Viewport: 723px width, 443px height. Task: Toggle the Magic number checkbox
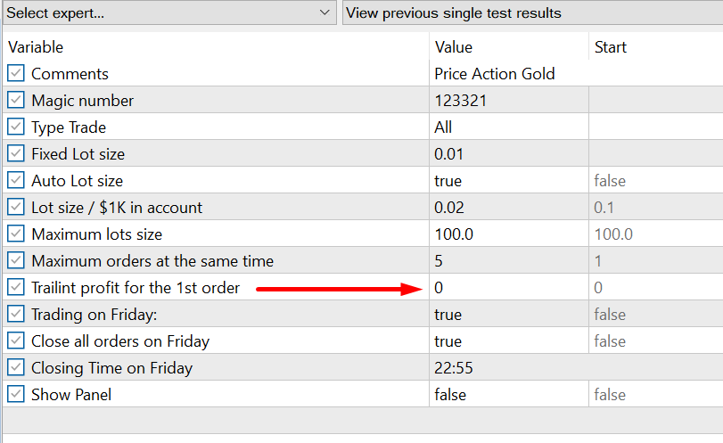tap(16, 101)
